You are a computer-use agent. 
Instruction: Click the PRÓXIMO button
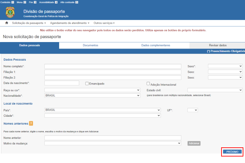click(233, 152)
